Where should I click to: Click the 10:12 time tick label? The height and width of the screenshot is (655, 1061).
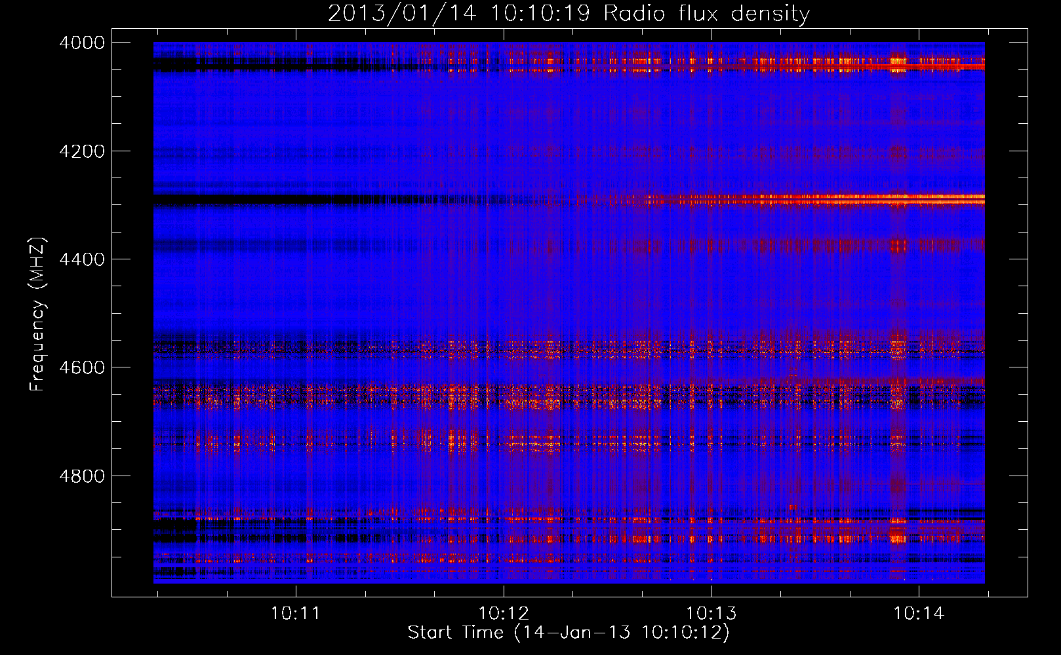(x=504, y=614)
